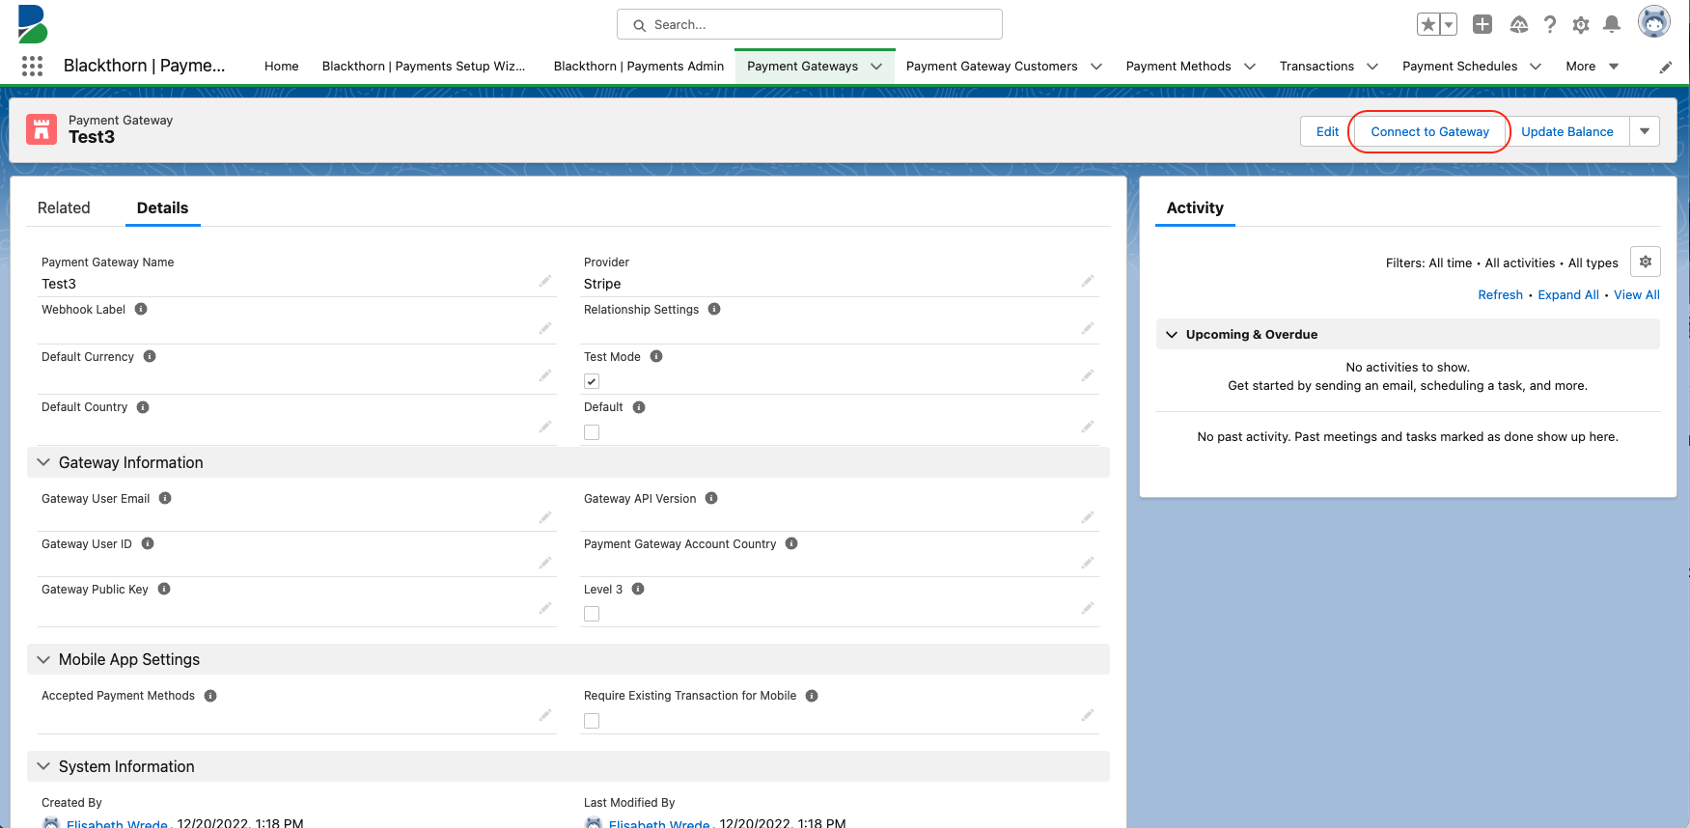Toggle Require Existing Transaction for Mobile checkbox
Screen dimensions: 1690x828
pyautogui.click(x=592, y=721)
